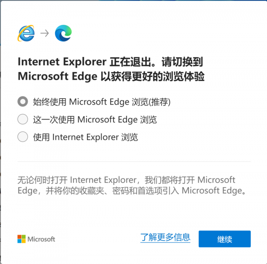
Task: Choose the 这一次使用 Microsoft Edge 浏览 radio circle
Action: (x=23, y=119)
